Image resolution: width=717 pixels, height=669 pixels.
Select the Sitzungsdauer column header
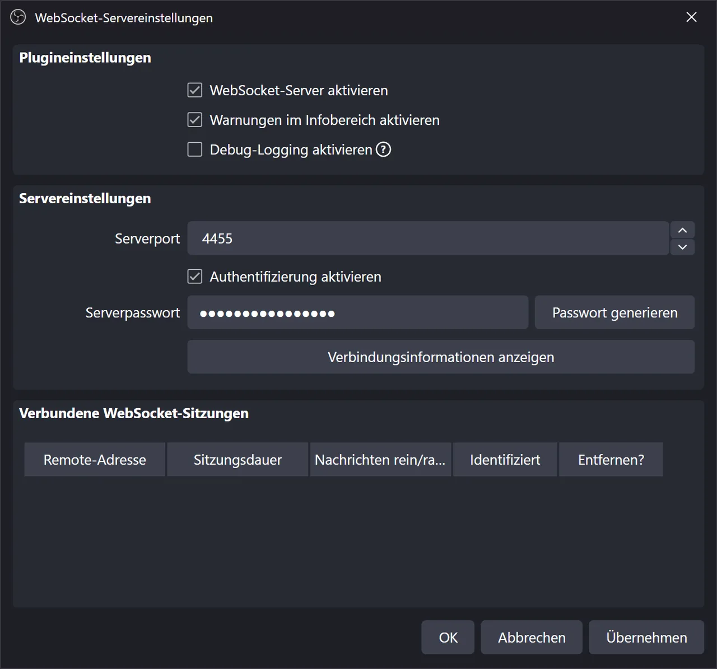coord(238,460)
